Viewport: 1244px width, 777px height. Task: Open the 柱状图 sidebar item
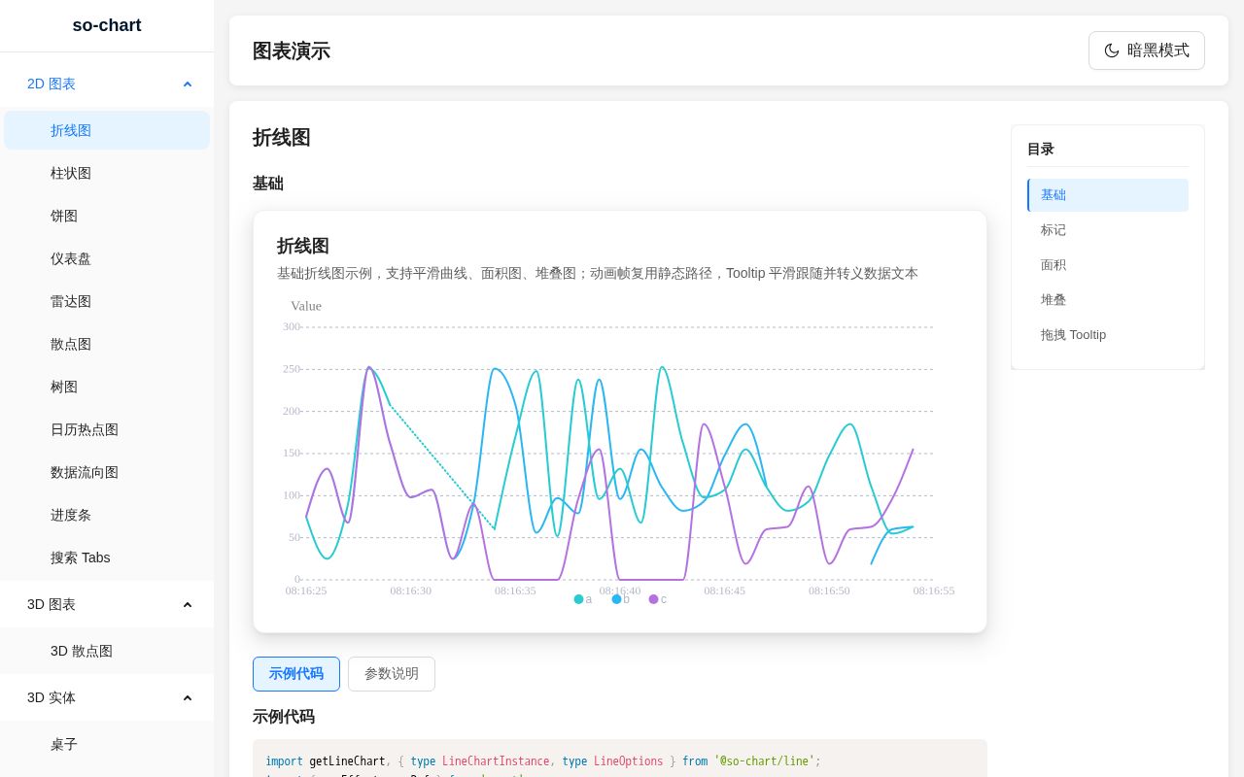[x=107, y=173]
